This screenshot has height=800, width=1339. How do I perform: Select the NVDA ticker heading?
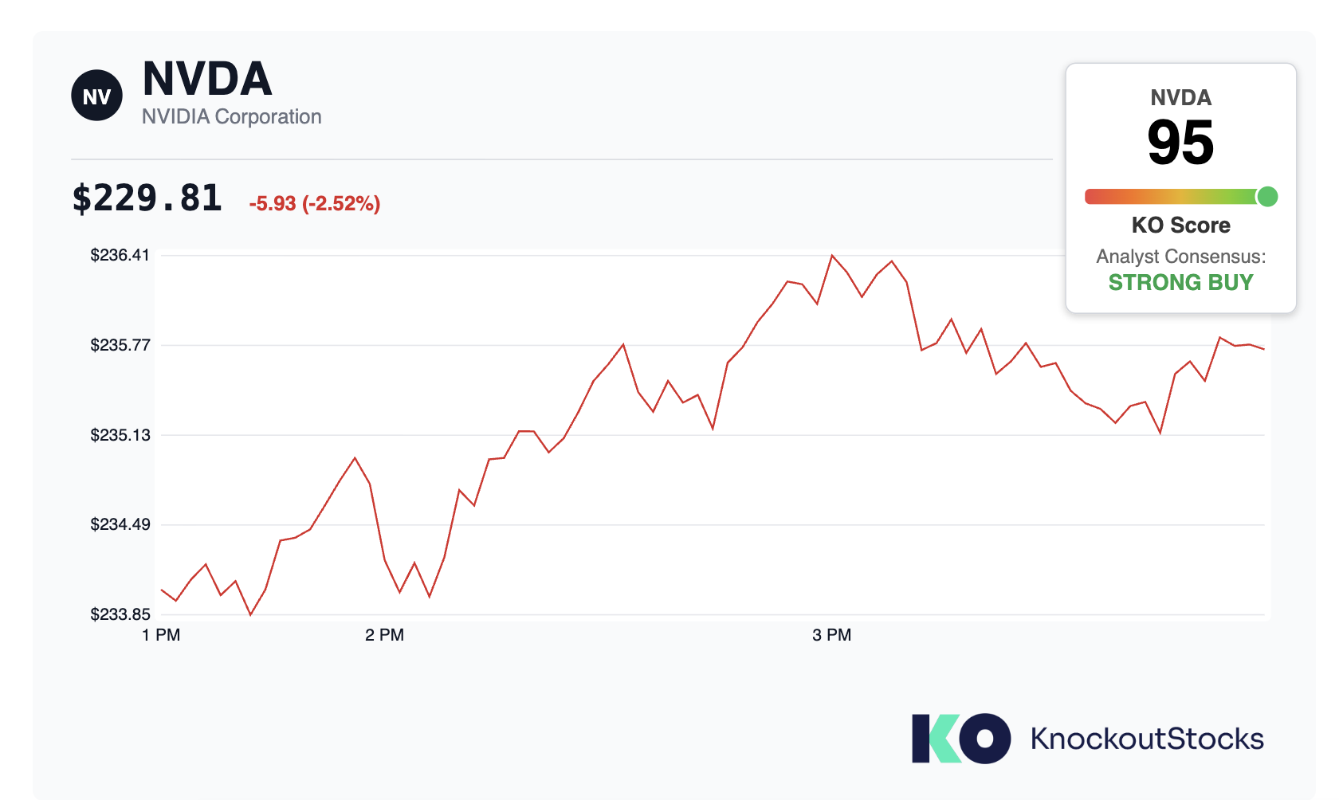207,78
